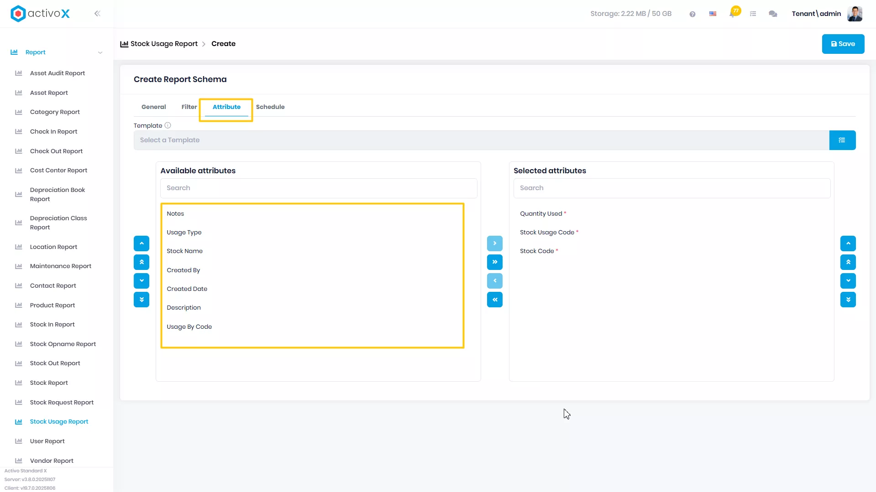Move selected attribute up one position
The width and height of the screenshot is (876, 492).
tap(848, 243)
